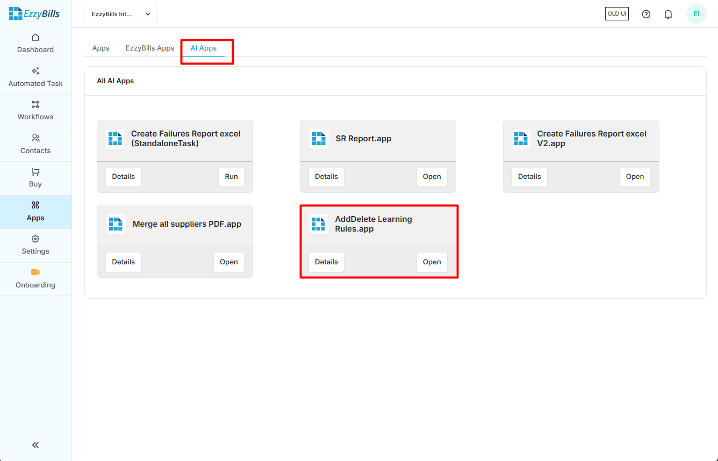Viewport: 718px width, 461px height.
Task: View Details of Merge all suppliers PDF.app
Action: 124,262
